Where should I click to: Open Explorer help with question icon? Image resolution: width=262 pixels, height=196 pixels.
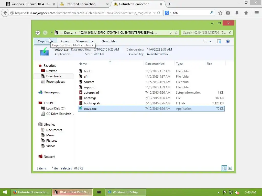click(228, 41)
